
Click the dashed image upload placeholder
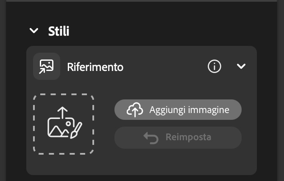tap(64, 124)
